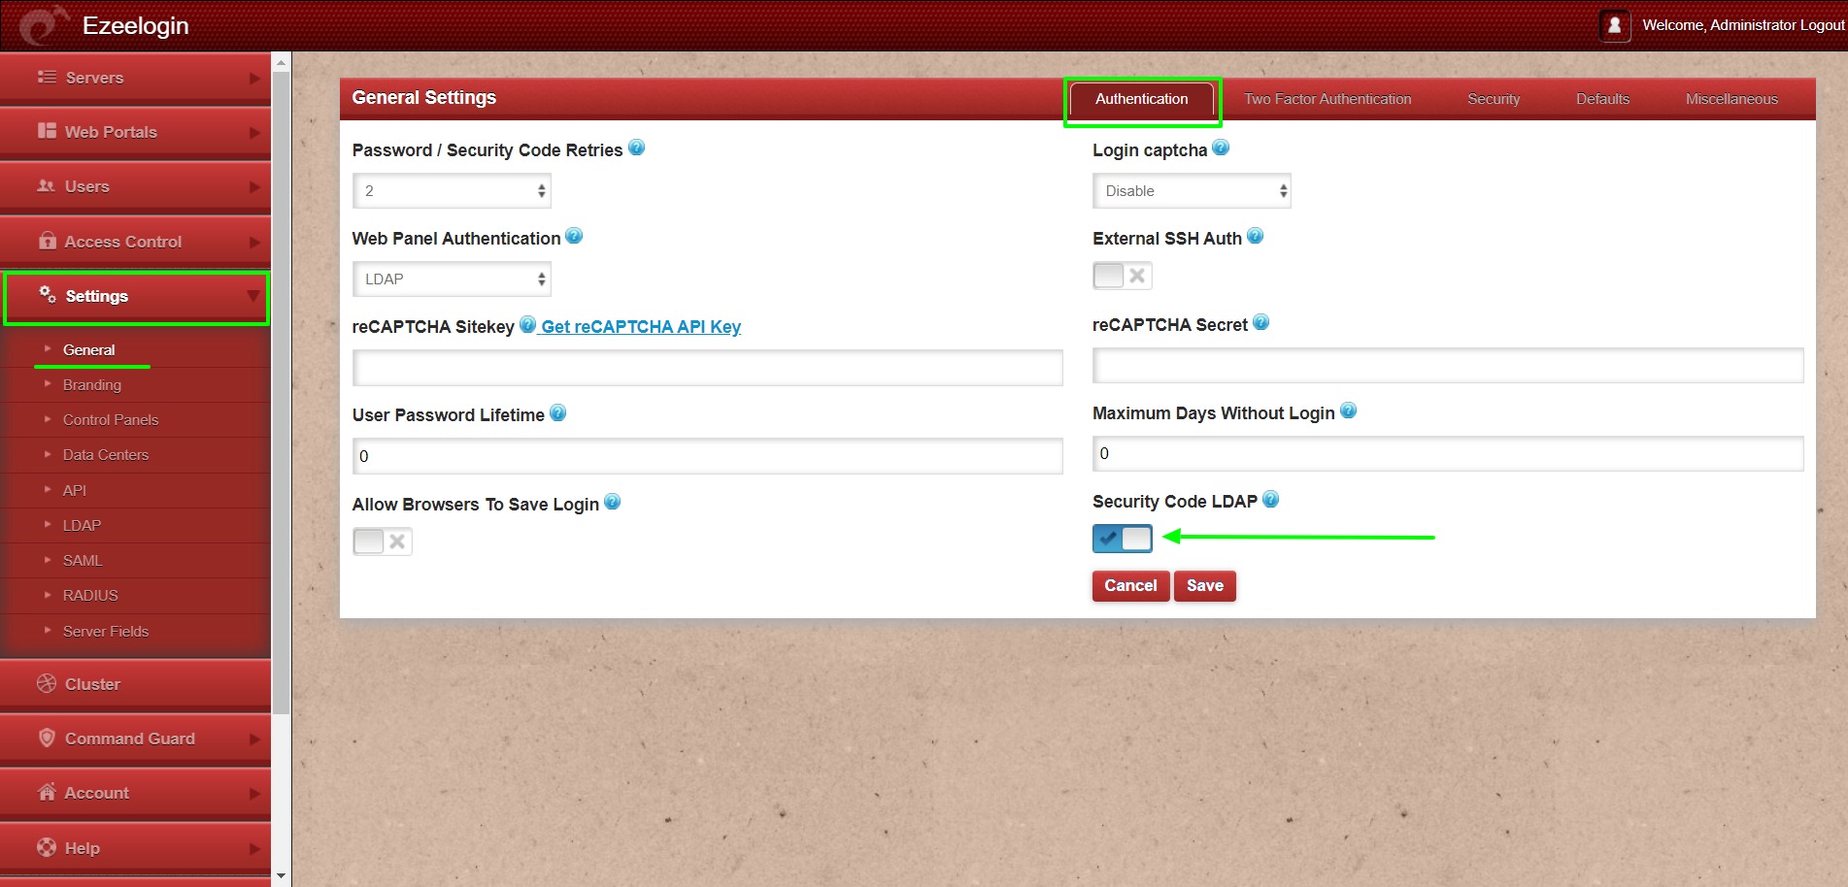
Task: Click the reCAPTCHA Sitekey input field
Action: (x=707, y=368)
